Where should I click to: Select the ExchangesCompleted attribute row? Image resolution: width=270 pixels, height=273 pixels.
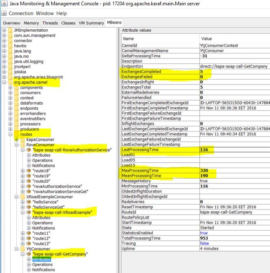pos(196,72)
